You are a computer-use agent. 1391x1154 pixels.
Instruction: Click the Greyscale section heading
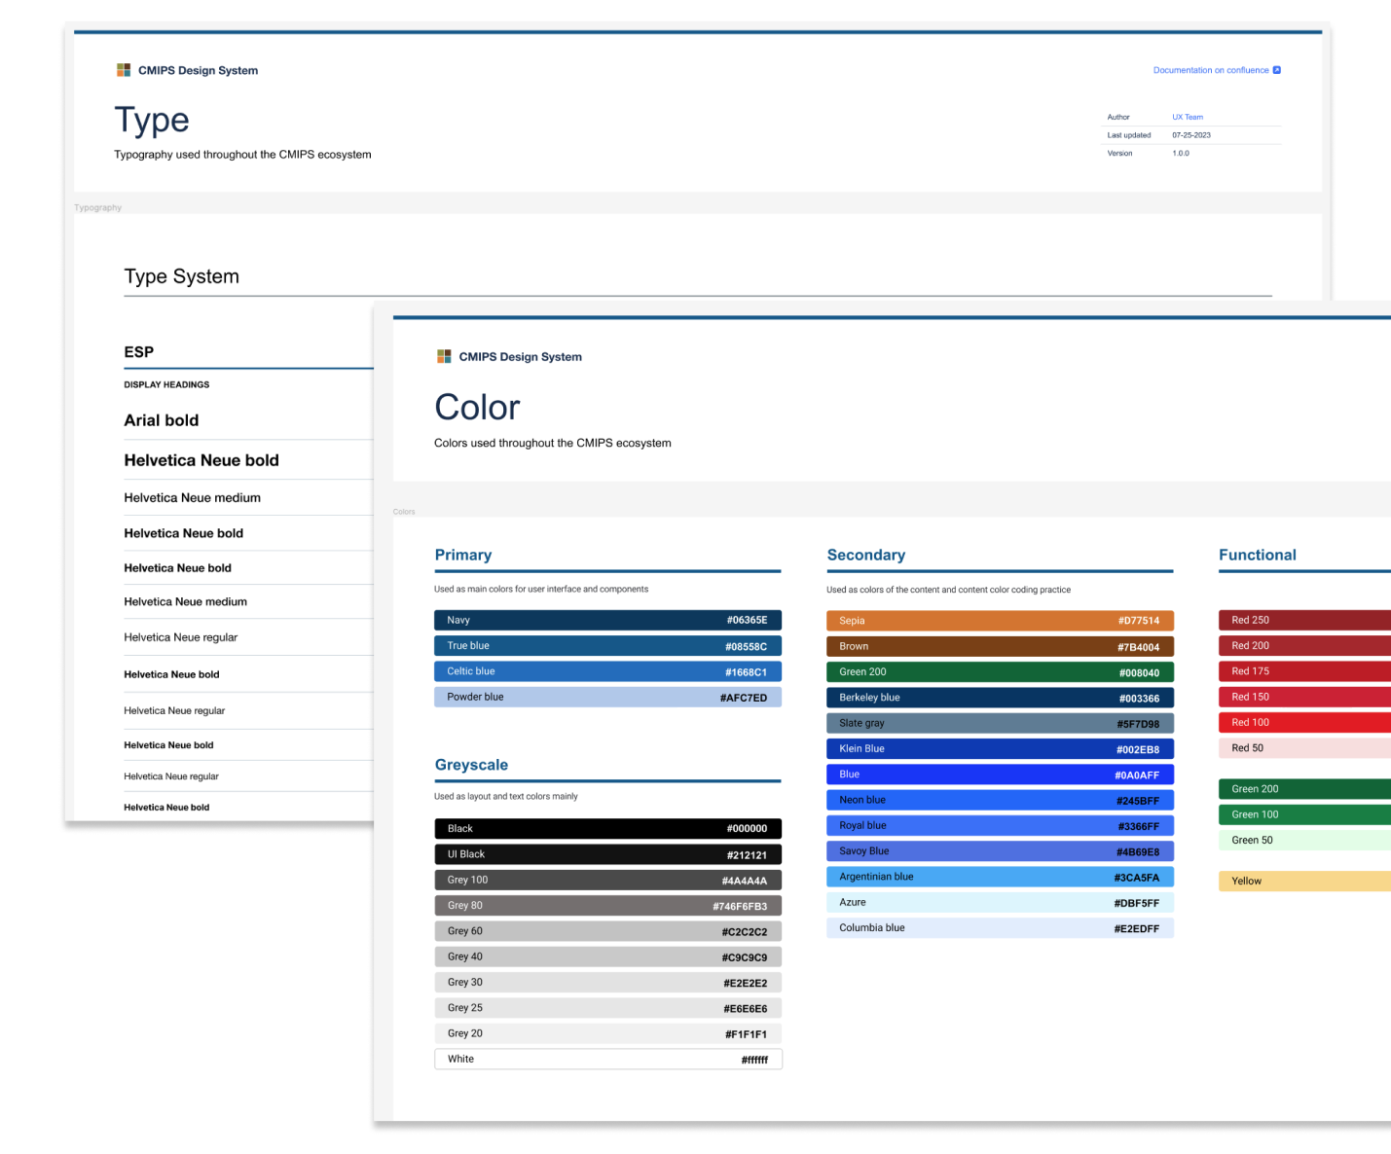pos(471,765)
